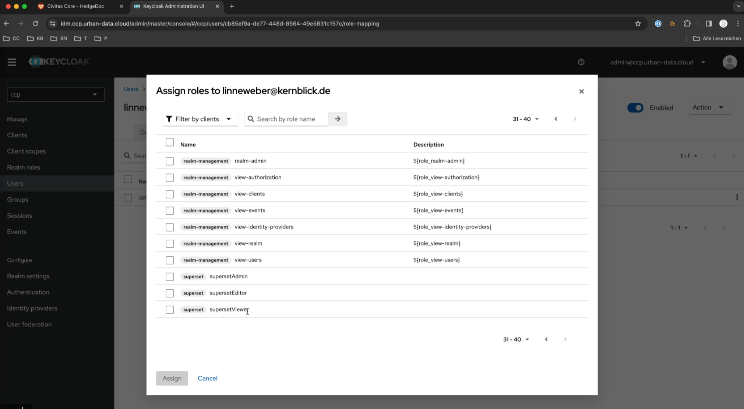744x409 pixels.
Task: Open the kebab menu in the user row
Action: coord(737,197)
